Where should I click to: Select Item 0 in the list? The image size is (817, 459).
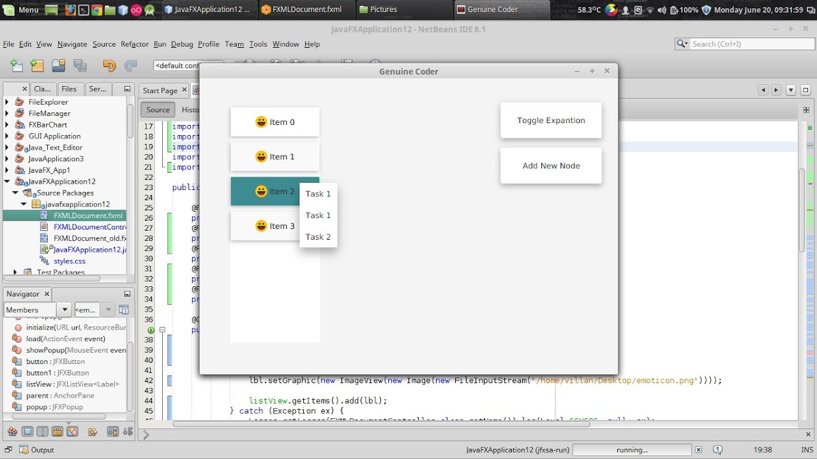click(x=274, y=122)
